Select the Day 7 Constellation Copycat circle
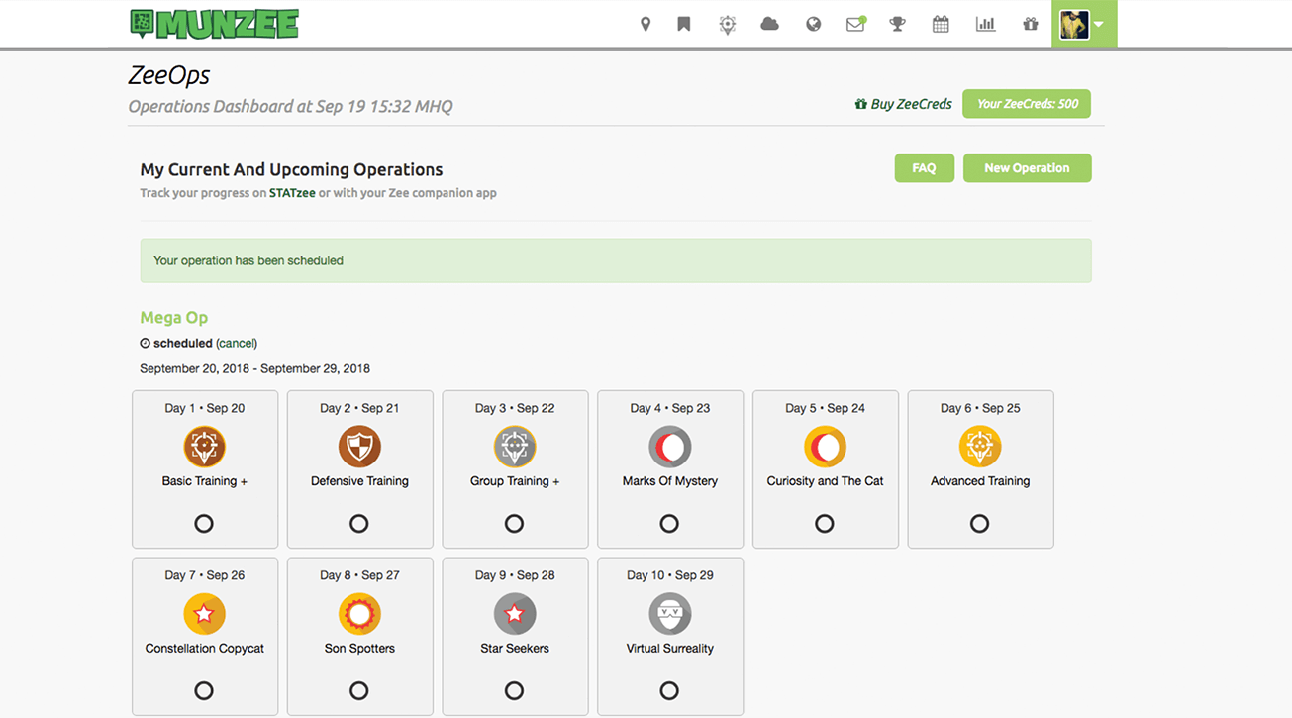Viewport: 1292px width, 718px height. pyautogui.click(x=204, y=690)
